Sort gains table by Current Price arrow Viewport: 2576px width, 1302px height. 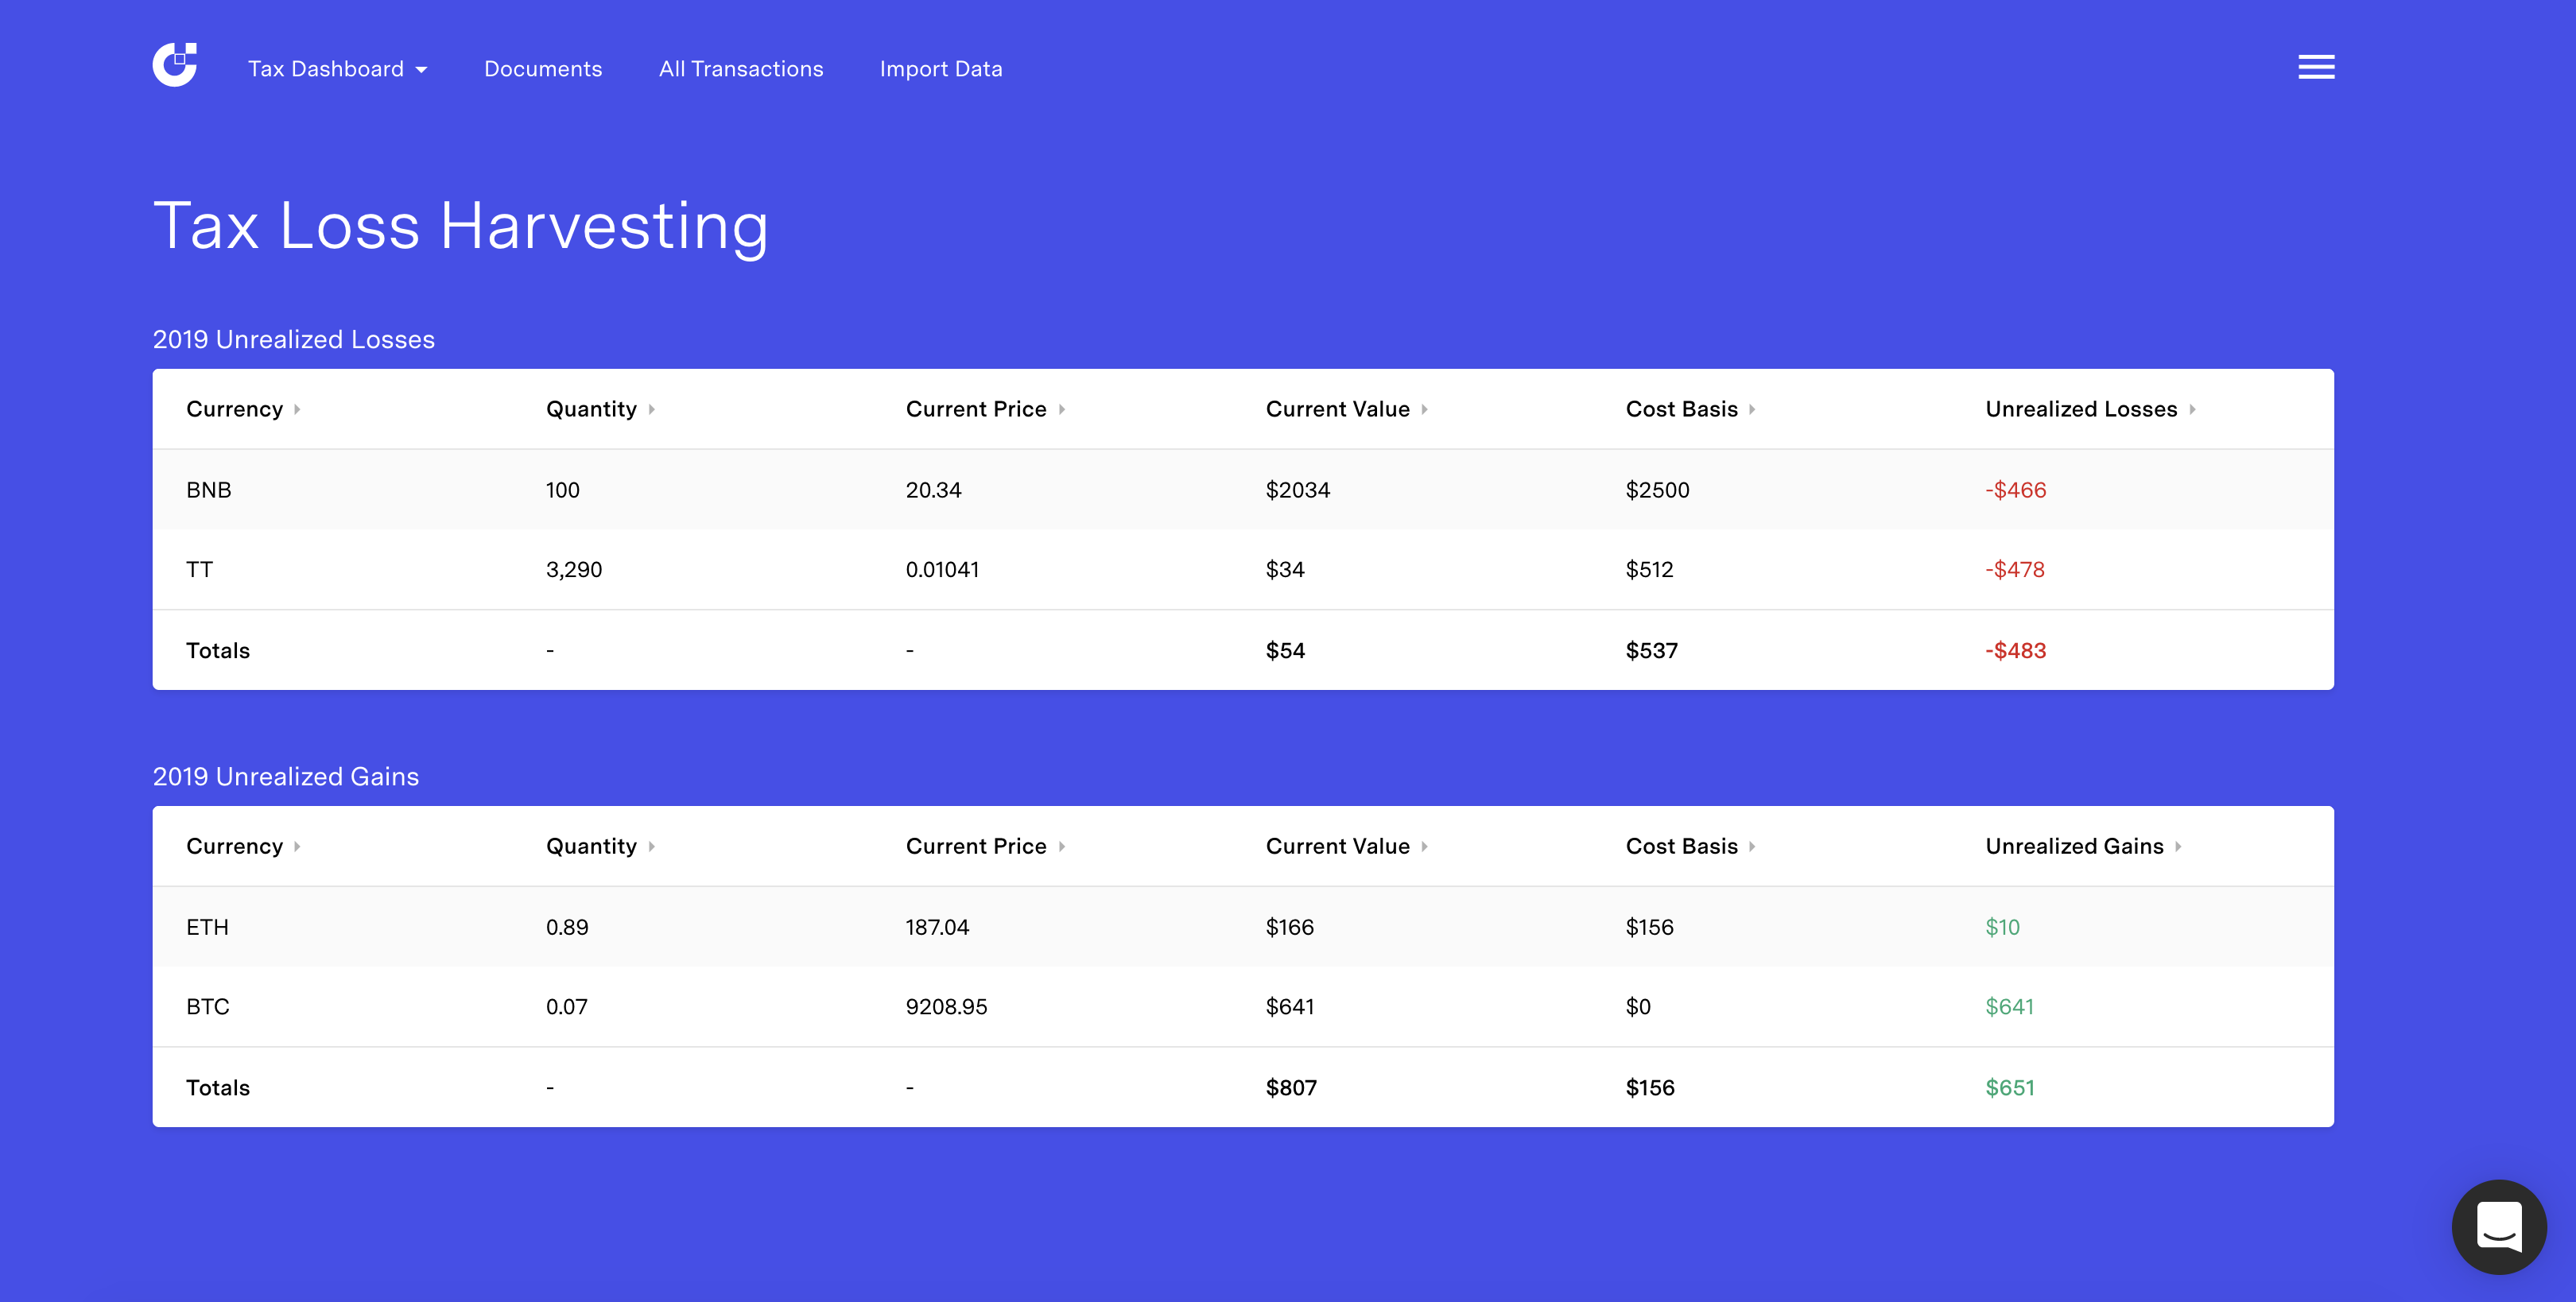pyautogui.click(x=1061, y=847)
